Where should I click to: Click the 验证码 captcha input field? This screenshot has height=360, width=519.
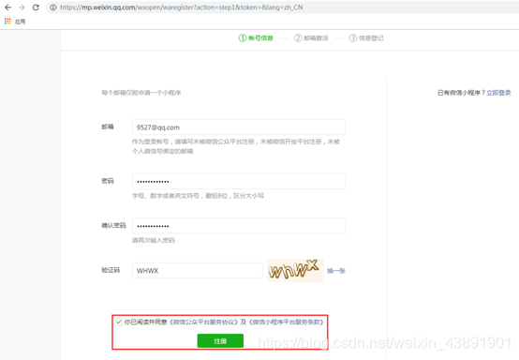tap(198, 271)
